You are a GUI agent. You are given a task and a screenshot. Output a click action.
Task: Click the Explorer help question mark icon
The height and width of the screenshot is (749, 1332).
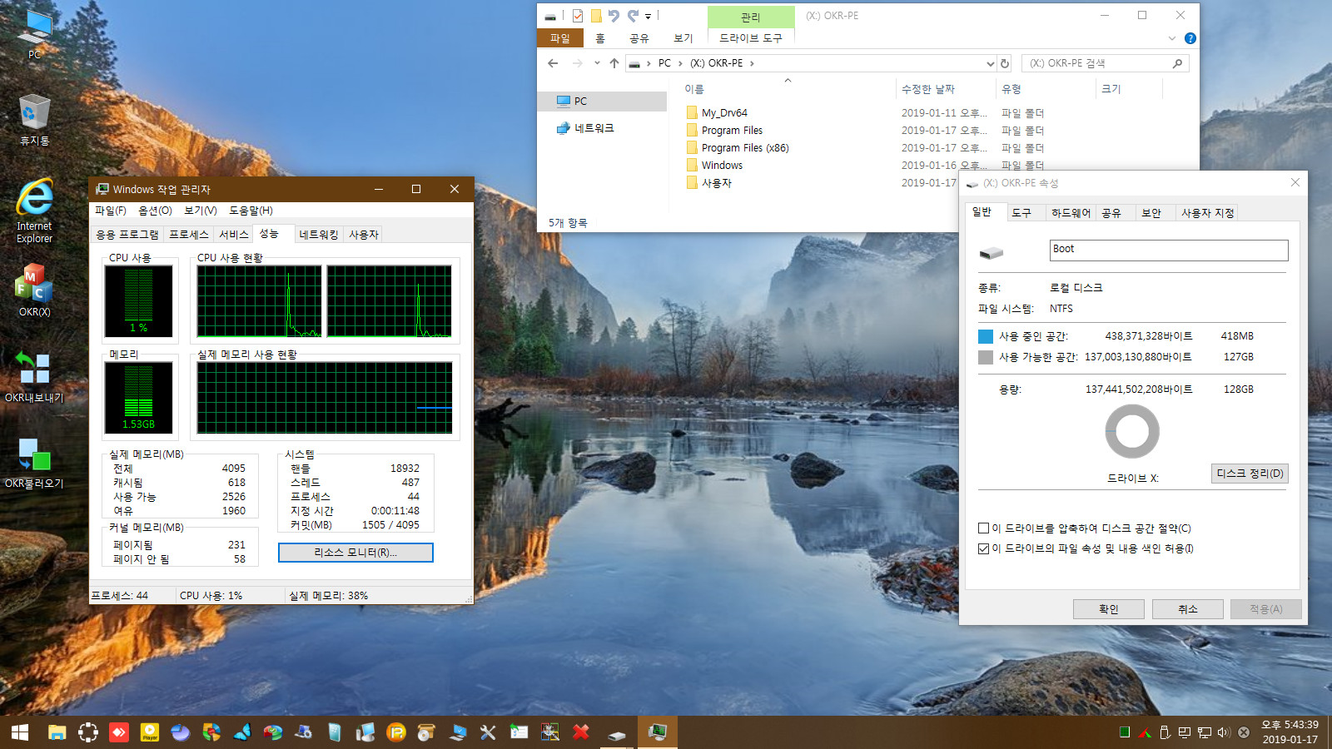tap(1190, 38)
